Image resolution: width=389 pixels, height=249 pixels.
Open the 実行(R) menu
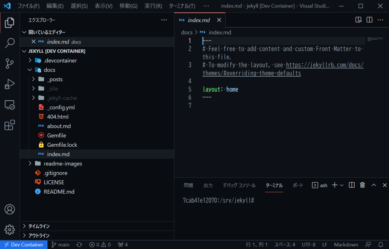(x=153, y=6)
